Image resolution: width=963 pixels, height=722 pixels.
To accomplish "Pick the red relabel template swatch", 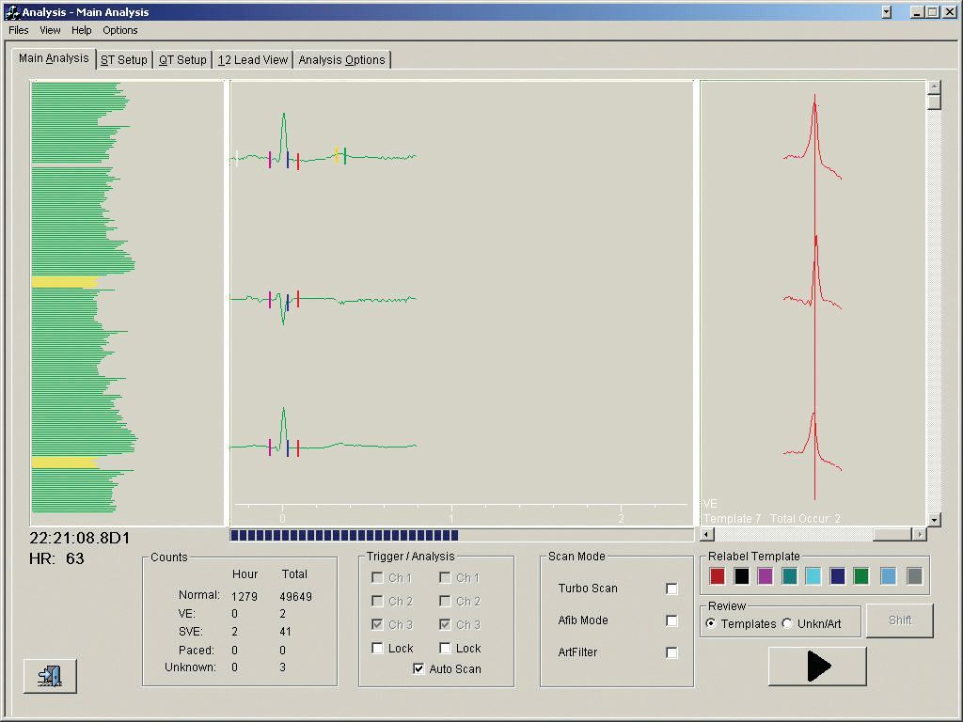I will 718,576.
